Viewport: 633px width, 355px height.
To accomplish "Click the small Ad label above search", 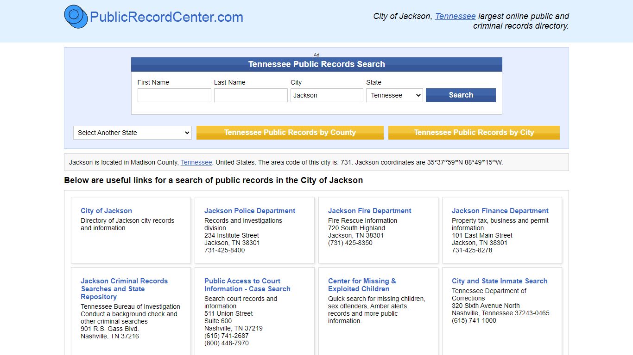I will pos(316,55).
